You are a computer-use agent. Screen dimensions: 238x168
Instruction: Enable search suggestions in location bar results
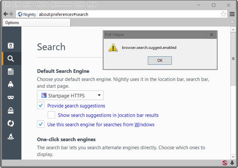click(x=51, y=115)
